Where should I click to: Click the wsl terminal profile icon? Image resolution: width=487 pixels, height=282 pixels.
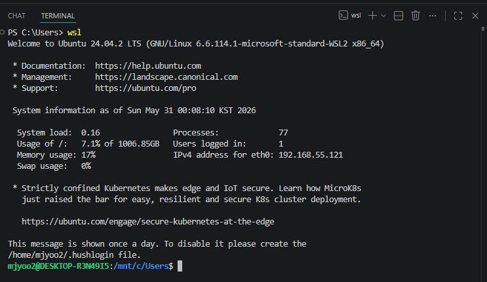(343, 16)
